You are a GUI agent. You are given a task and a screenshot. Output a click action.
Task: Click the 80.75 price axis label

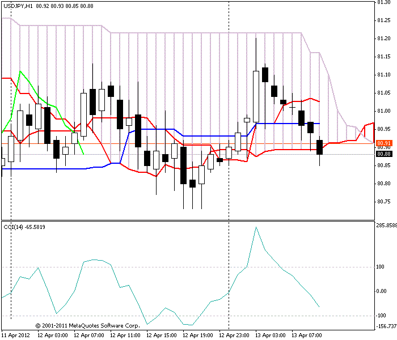pyautogui.click(x=384, y=202)
